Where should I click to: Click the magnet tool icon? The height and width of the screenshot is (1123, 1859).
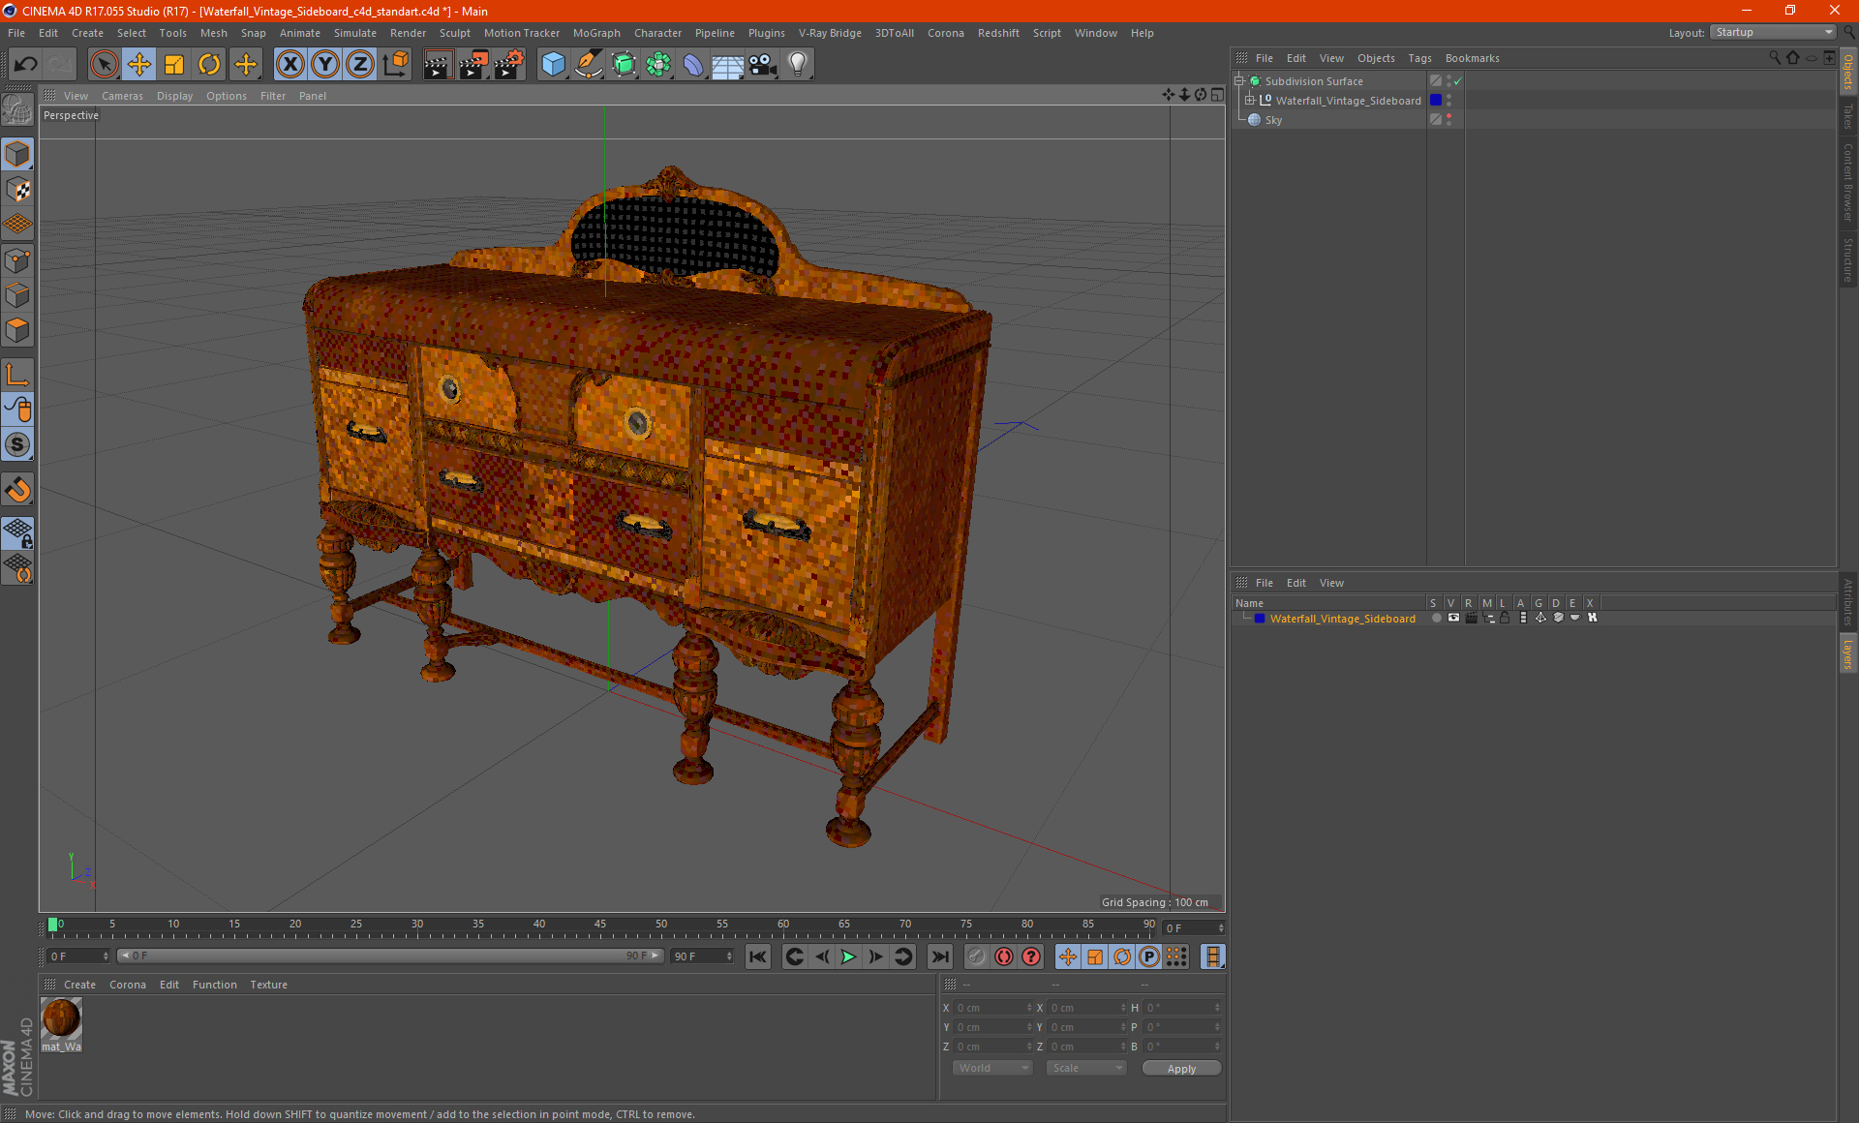pos(17,490)
